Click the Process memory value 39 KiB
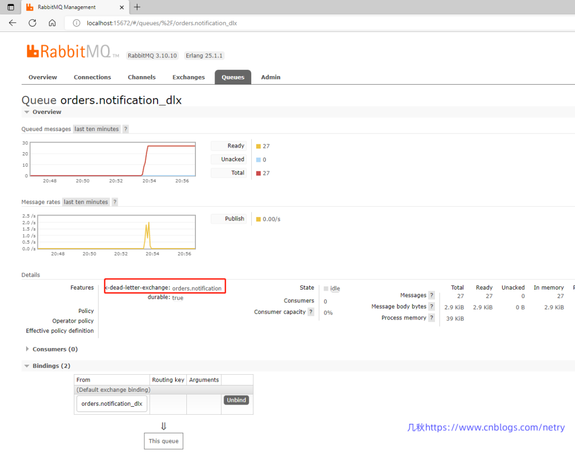575x453 pixels. [x=455, y=318]
